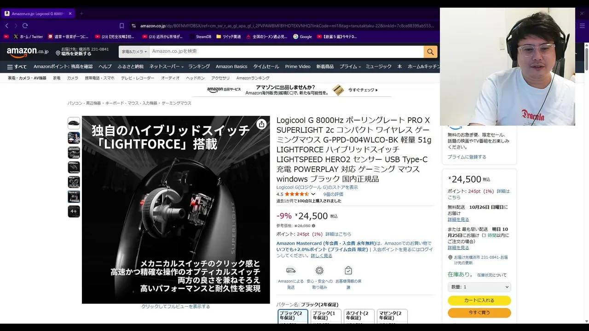The width and height of the screenshot is (589, 331).
Task: Click the share icon on product image
Action: tap(261, 124)
